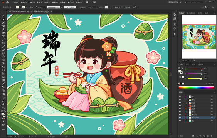Open the 等比 stroke profile dropdown

click(61, 7)
